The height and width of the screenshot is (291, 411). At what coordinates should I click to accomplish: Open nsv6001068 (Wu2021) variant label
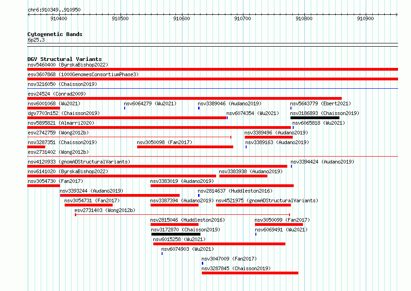point(54,103)
